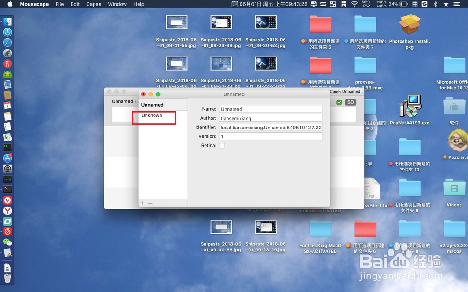Viewport: 468px width, 292px height.
Task: Click into the Version field
Action: 271,136
